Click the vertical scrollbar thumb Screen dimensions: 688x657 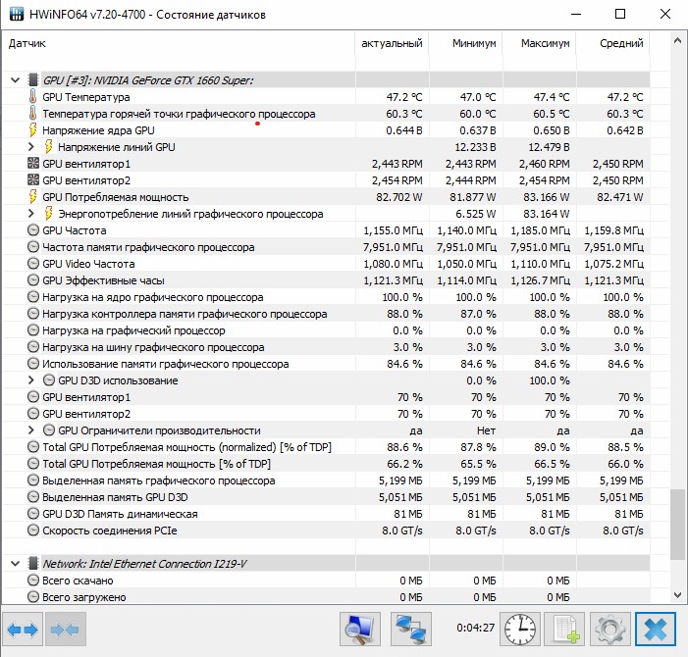[677, 525]
